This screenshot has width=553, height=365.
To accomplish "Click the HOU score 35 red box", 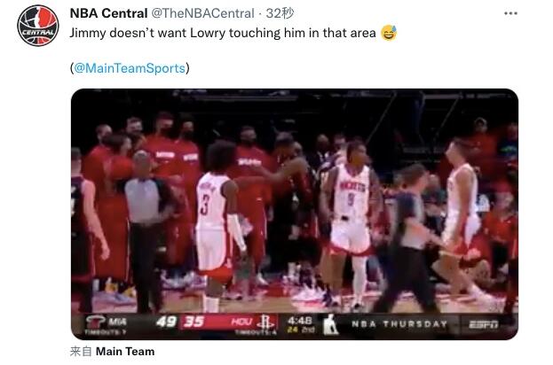I will 194,322.
